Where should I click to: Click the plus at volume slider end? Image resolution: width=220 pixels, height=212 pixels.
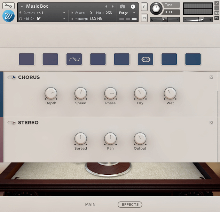click(x=210, y=20)
